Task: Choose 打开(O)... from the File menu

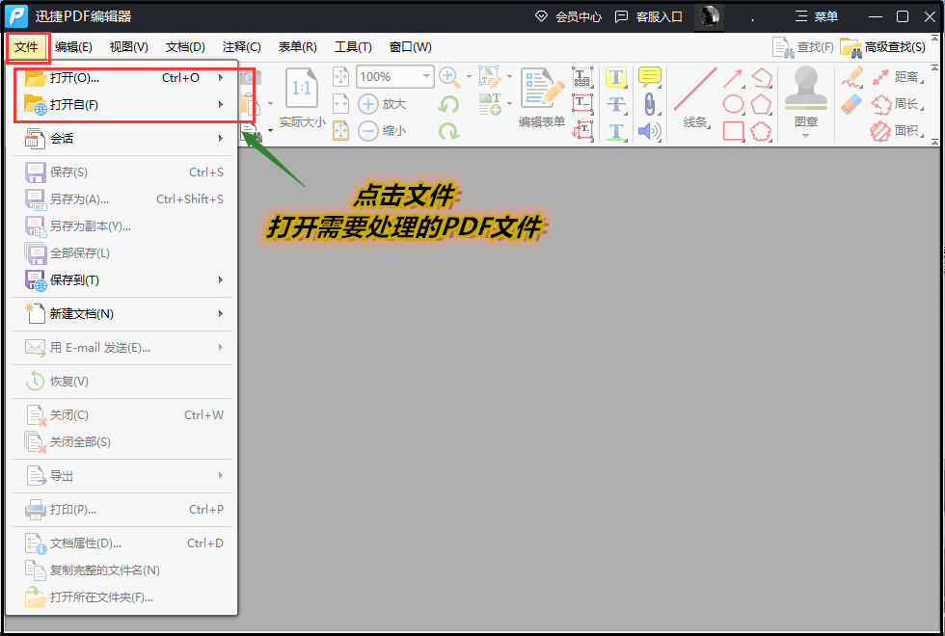Action: click(122, 78)
